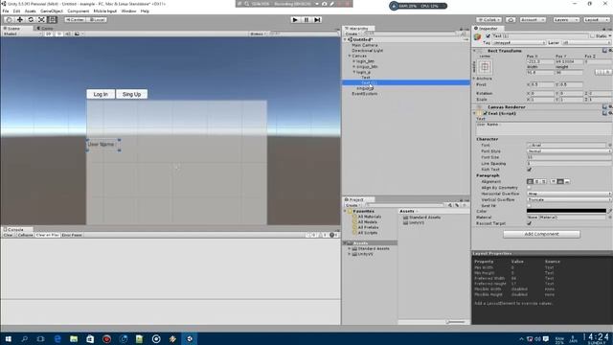The image size is (613, 345).
Task: Toggle handle orientation Local button
Action: click(97, 19)
